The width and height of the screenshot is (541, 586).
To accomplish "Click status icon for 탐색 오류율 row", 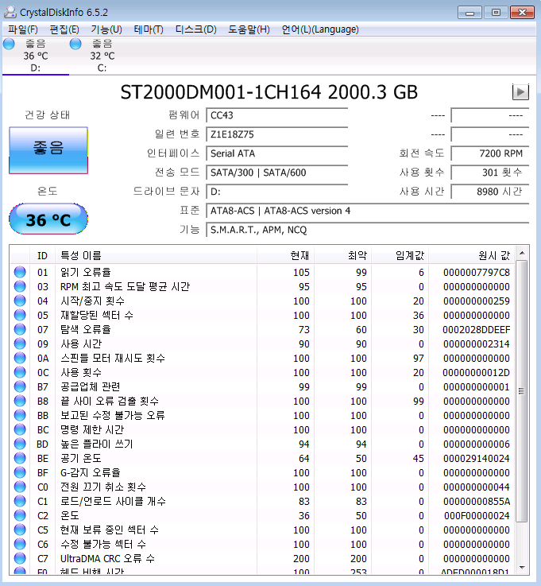I will 20,330.
